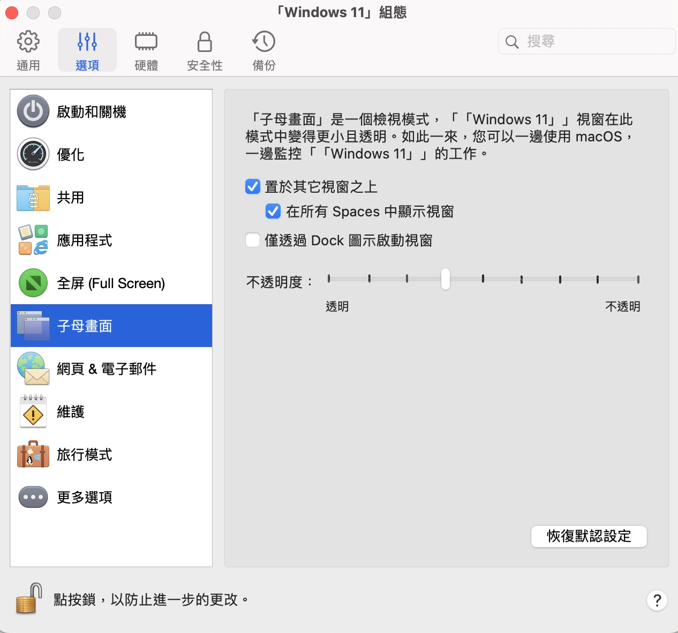The height and width of the screenshot is (633, 678).
Task: Enable 僅透過 Dock 圖示啟動視窗 checkbox
Action: tap(253, 240)
